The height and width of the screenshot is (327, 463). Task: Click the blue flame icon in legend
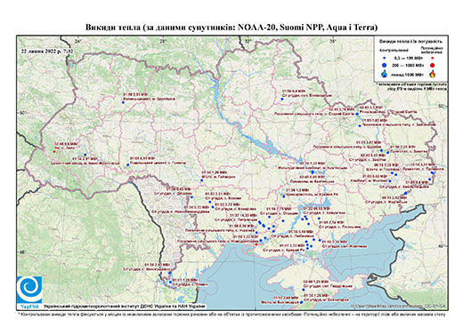tap(385, 74)
